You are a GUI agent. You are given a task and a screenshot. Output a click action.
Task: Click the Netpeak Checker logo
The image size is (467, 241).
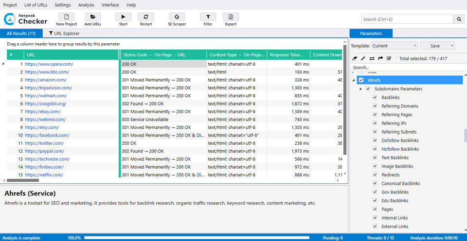click(26, 18)
